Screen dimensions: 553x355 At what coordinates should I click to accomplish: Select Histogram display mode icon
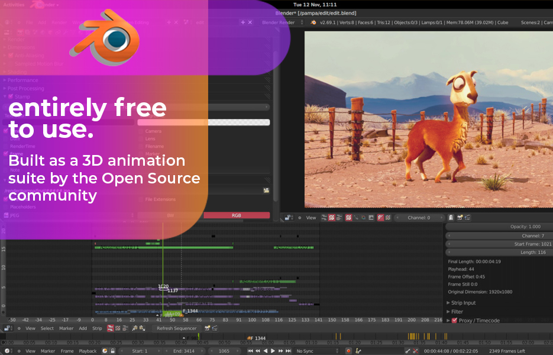tap(371, 218)
